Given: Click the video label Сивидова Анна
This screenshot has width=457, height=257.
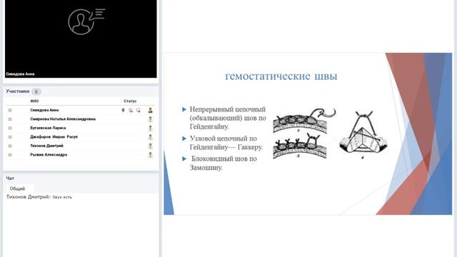Looking at the screenshot, I should (20, 74).
